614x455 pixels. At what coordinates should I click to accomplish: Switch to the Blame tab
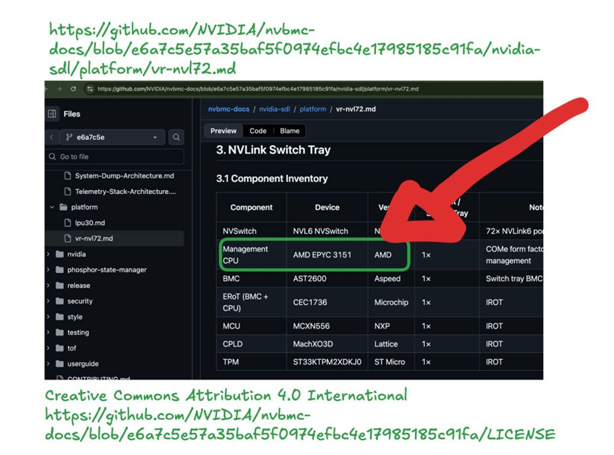tap(289, 131)
